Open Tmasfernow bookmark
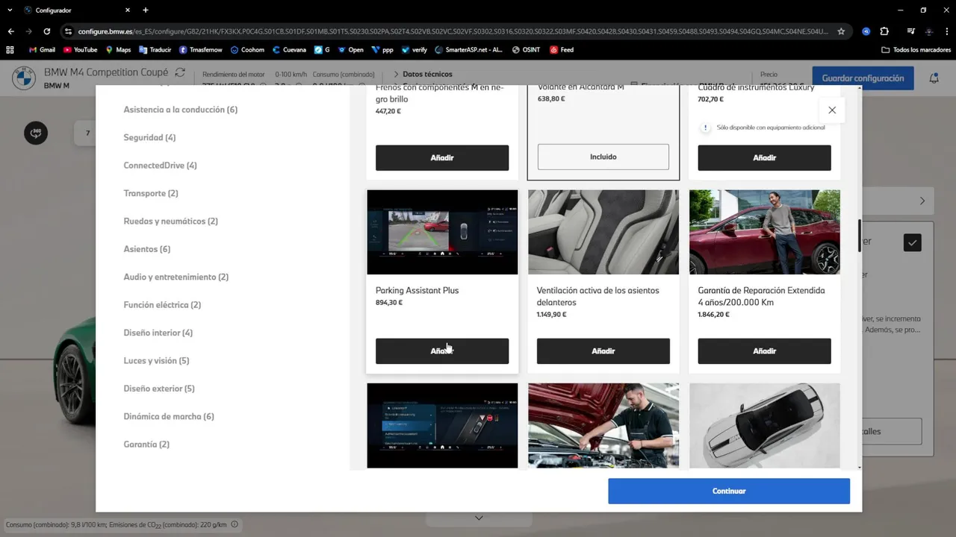 [201, 50]
